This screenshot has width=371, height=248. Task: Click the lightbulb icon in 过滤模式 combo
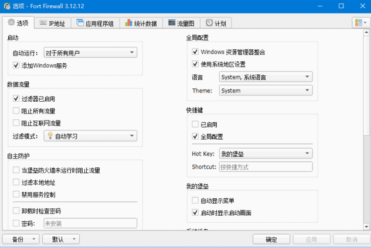[50, 136]
